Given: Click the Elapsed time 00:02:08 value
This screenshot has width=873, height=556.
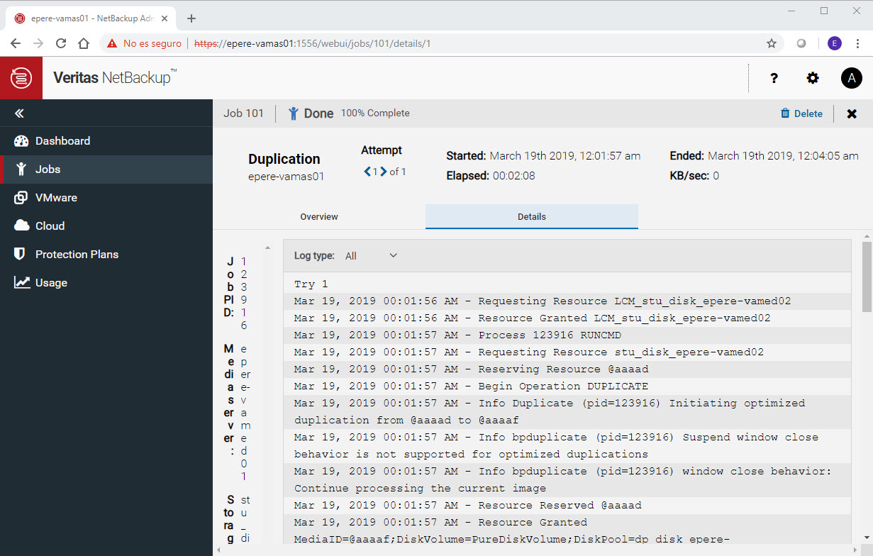Looking at the screenshot, I should 516,176.
